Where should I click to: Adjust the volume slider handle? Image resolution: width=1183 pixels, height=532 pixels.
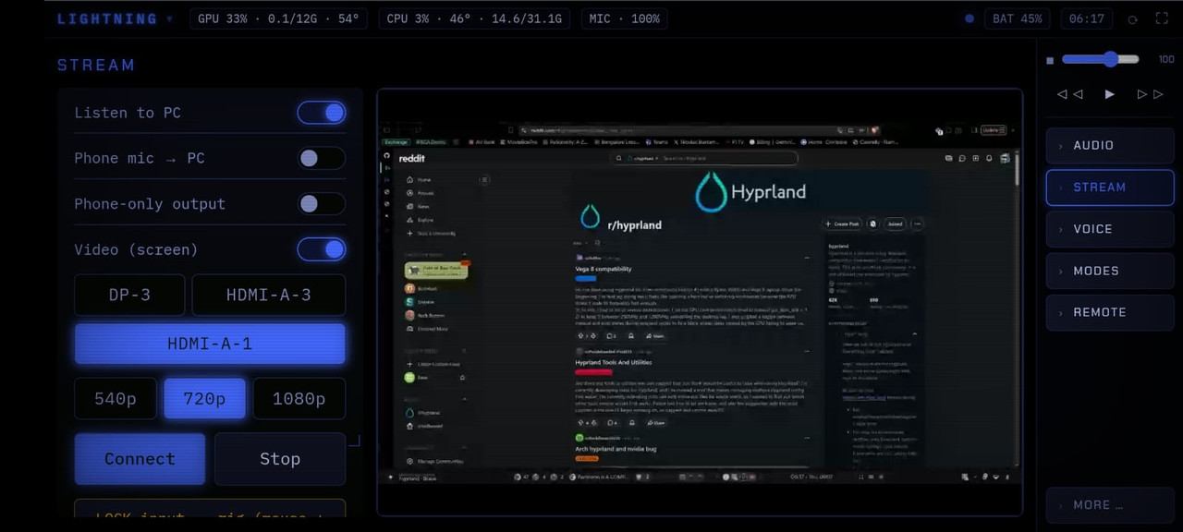[1110, 59]
